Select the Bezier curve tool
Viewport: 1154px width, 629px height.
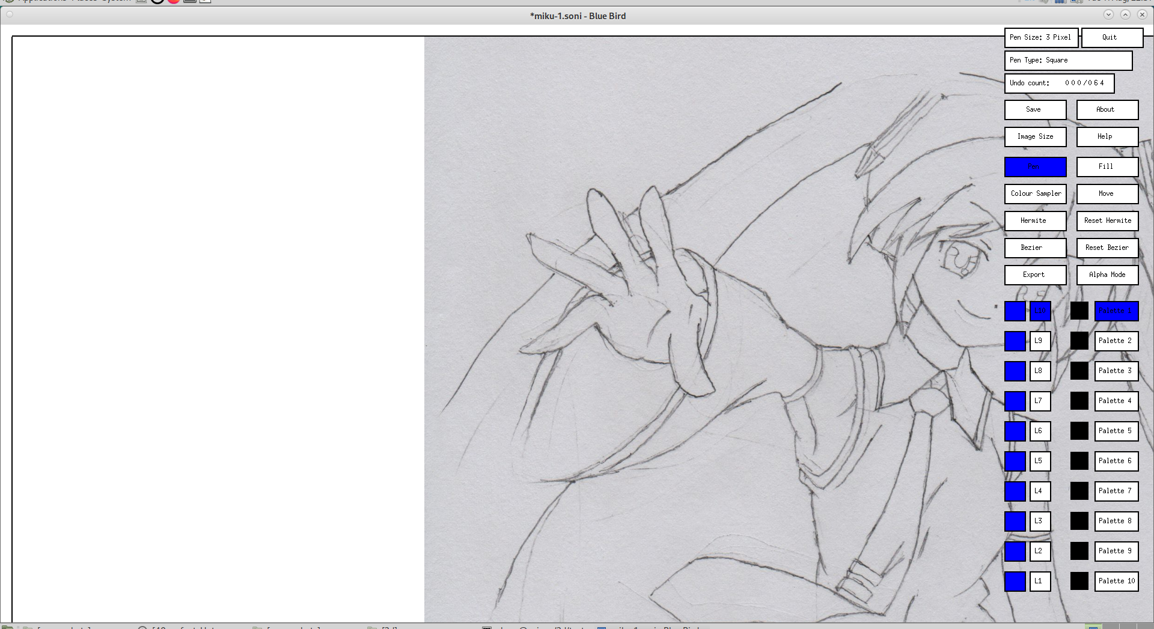coord(1035,248)
